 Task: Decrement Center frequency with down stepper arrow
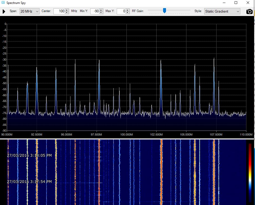click(x=67, y=13)
